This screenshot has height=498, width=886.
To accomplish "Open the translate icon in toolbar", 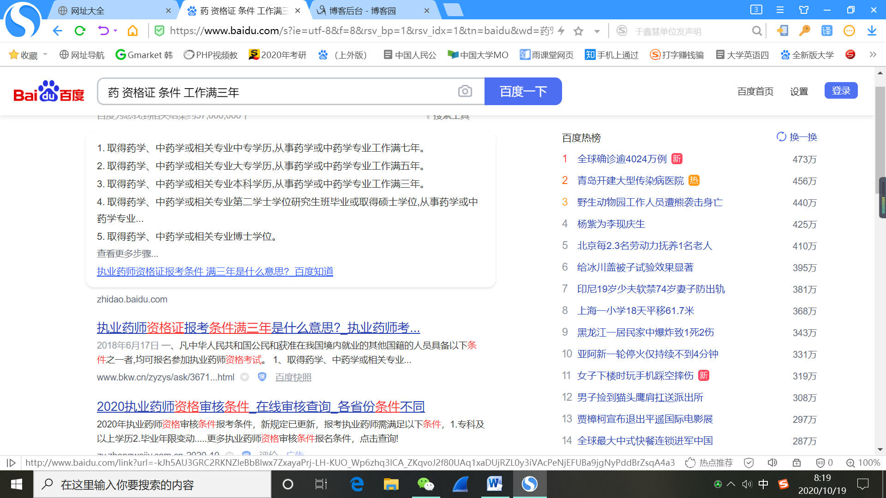I will click(x=826, y=31).
